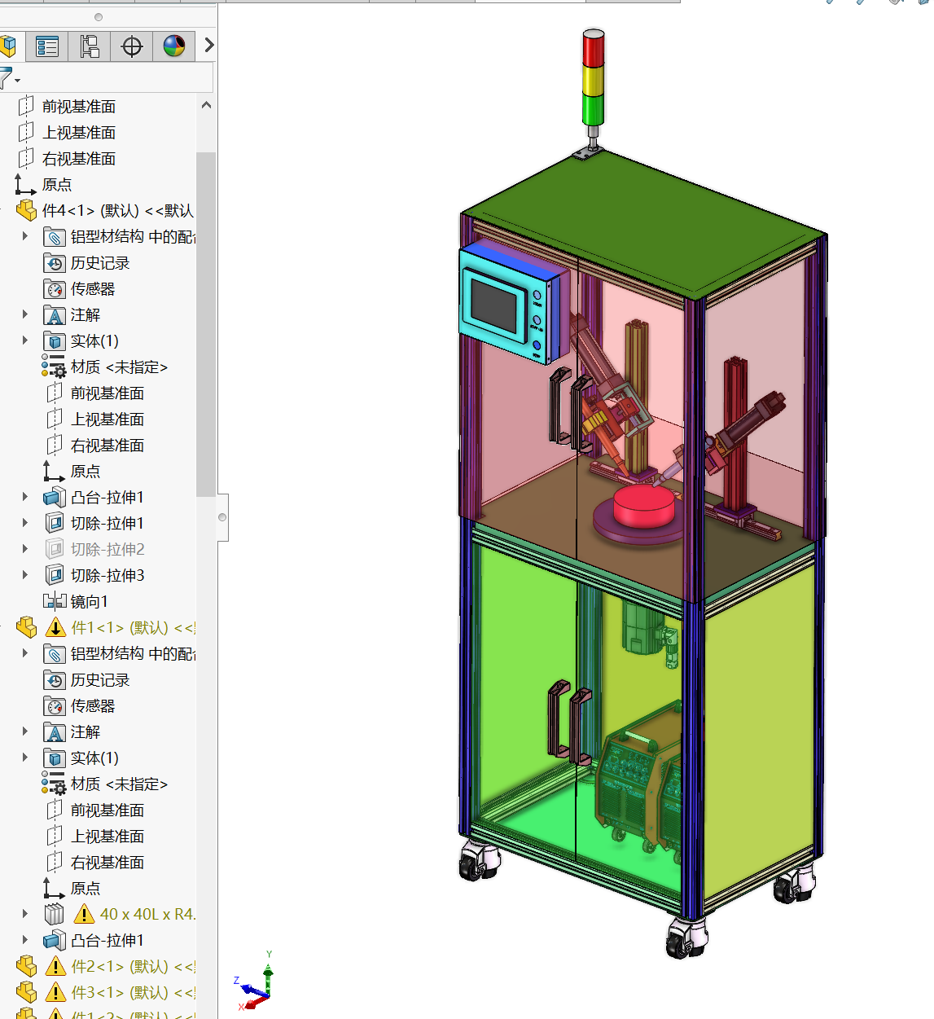Click the feature tree vertical scrollbar
Viewport: 934px width, 1019px height.
click(x=206, y=324)
